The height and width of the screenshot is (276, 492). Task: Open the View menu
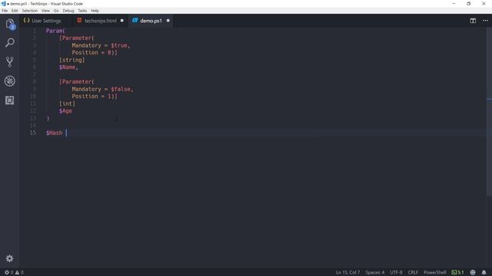45,11
